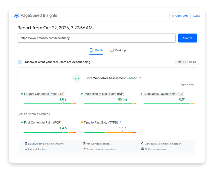Click the mobile phone icon

pos(91,50)
